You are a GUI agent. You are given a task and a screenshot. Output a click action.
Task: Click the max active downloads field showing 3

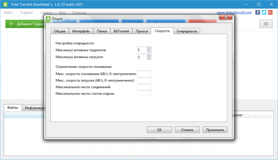(x=142, y=57)
